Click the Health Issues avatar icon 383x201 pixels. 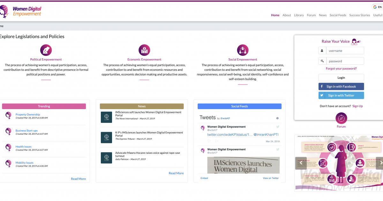8,148
